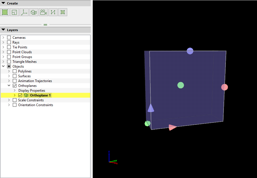Enable the Cameras layer checkbox

click(x=9, y=38)
